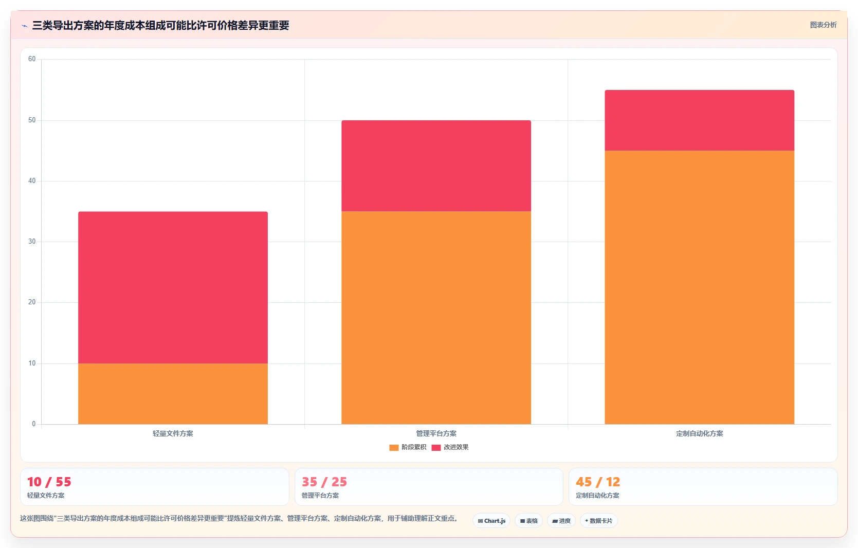Click the 35 / 25 stat value
Image resolution: width=858 pixels, height=548 pixels.
pyautogui.click(x=324, y=482)
